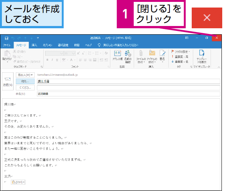Screen dimensions: 226x191
Task: Click アイテムの添付 attach item icon
Action: pos(152,57)
